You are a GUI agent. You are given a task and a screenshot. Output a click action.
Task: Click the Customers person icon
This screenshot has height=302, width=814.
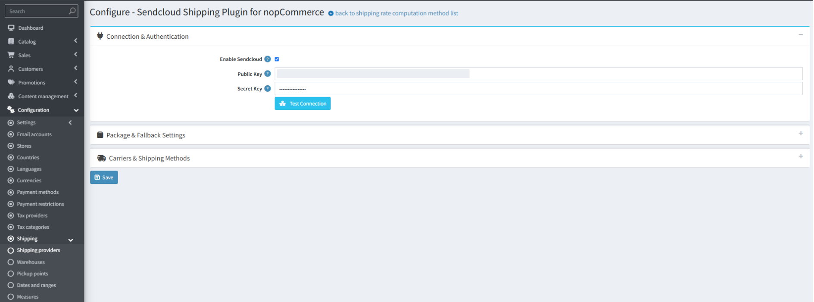[11, 68]
